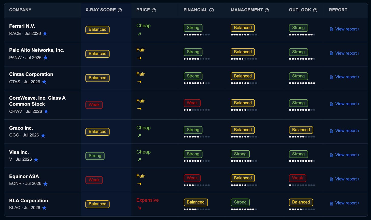Screen dimensions: 371x220
Task: Click the X-RAY SCORE column header
Action: [101, 10]
